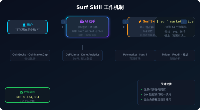Open the CoinGecko · CoinMarketCap data box
This screenshot has height=110, width=200.
click(x=30, y=55)
